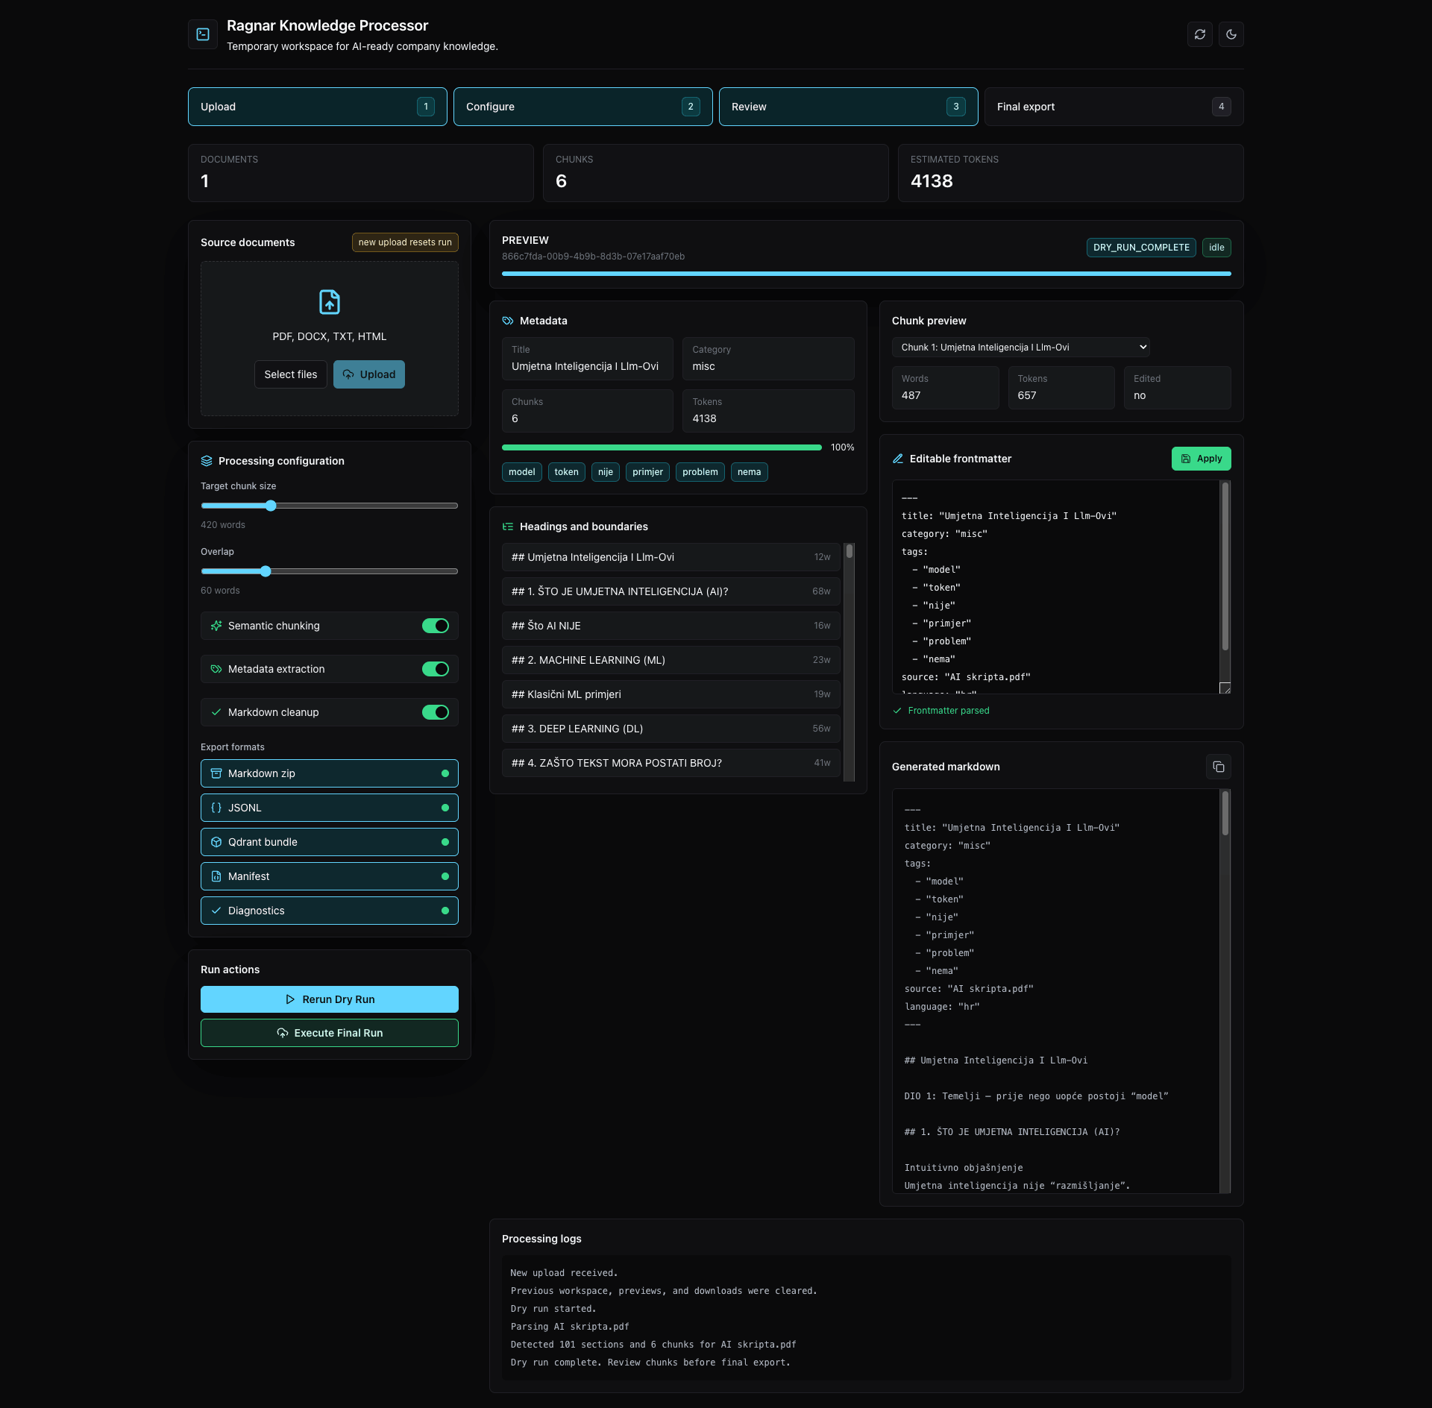Click the 'problem' tag chip

(700, 472)
